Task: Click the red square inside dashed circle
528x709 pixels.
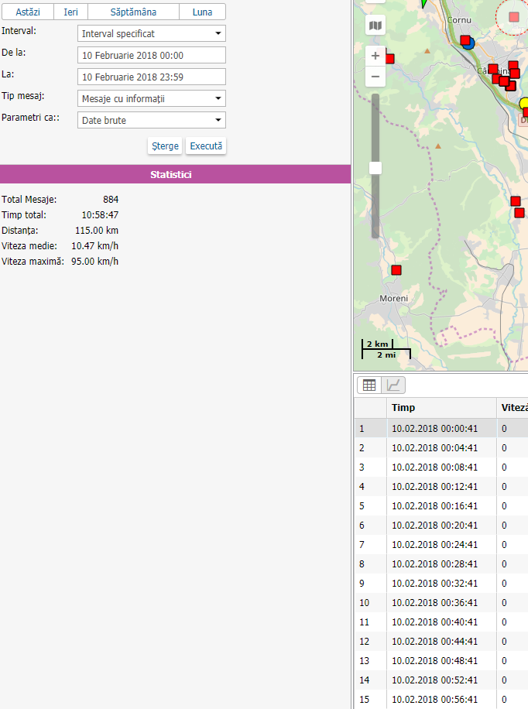Action: pos(514,16)
